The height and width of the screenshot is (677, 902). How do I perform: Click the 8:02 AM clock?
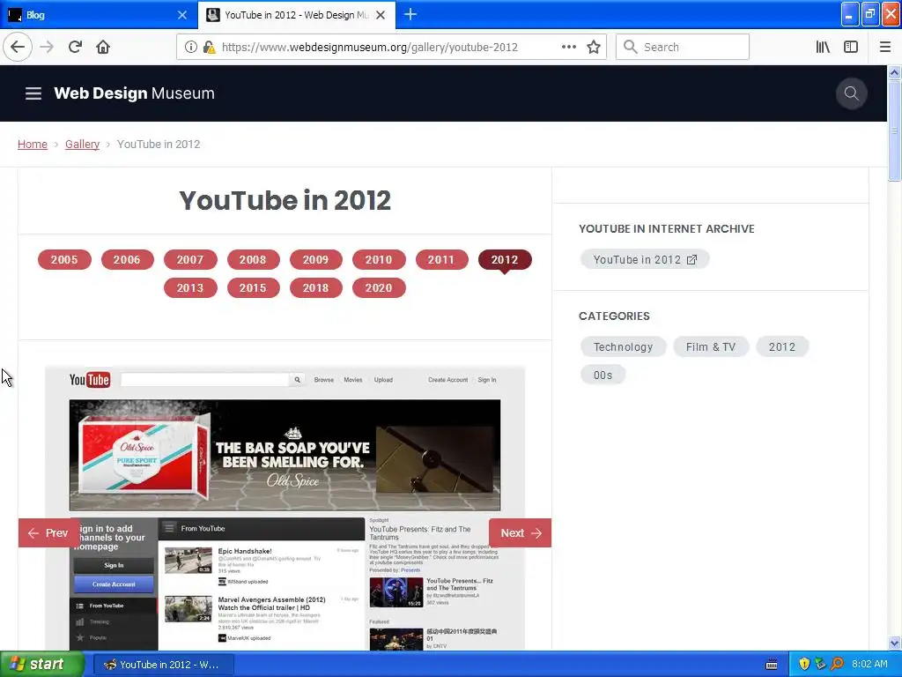click(869, 665)
